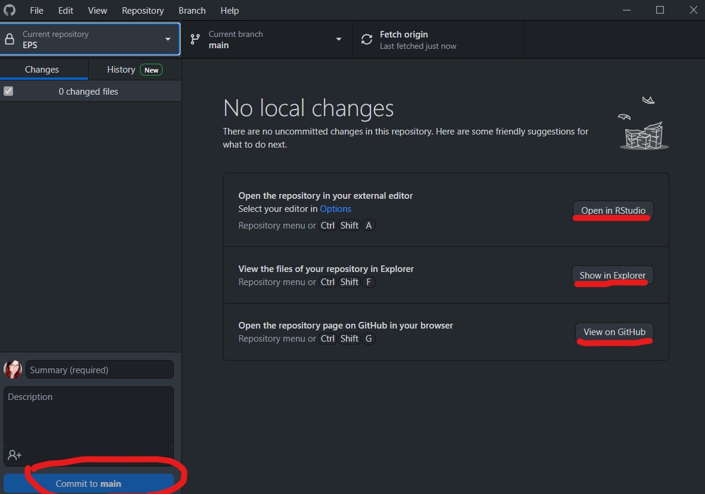Click 'View the files of your repository in Explorer'
The image size is (705, 494).
click(x=326, y=269)
